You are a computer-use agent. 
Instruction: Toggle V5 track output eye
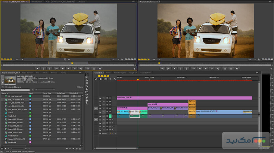click(x=110, y=98)
